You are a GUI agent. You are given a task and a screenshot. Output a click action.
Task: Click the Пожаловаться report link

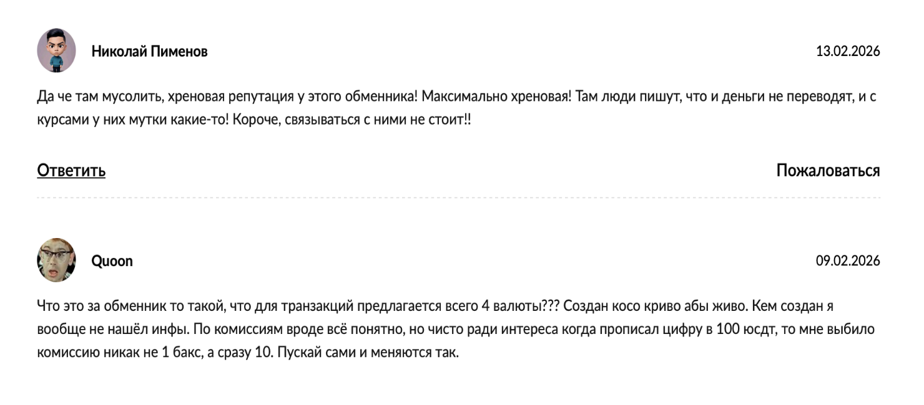(x=827, y=169)
